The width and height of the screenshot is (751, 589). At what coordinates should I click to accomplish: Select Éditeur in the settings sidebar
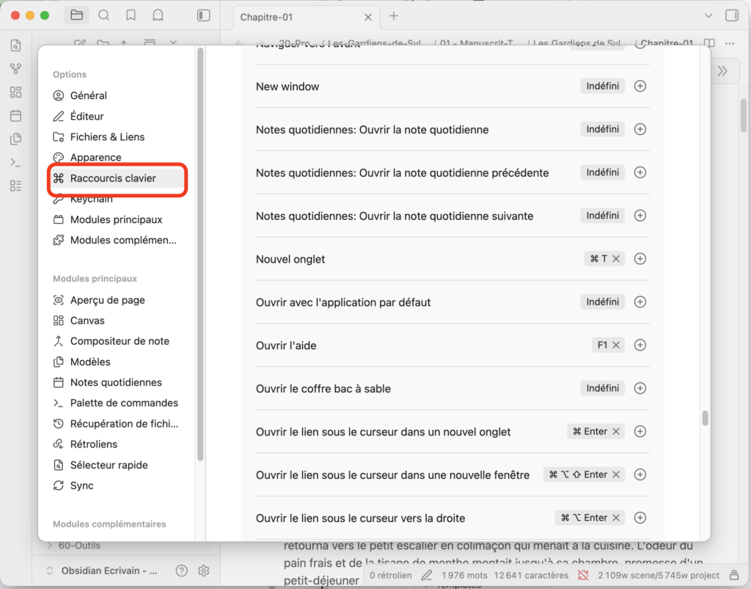[87, 116]
